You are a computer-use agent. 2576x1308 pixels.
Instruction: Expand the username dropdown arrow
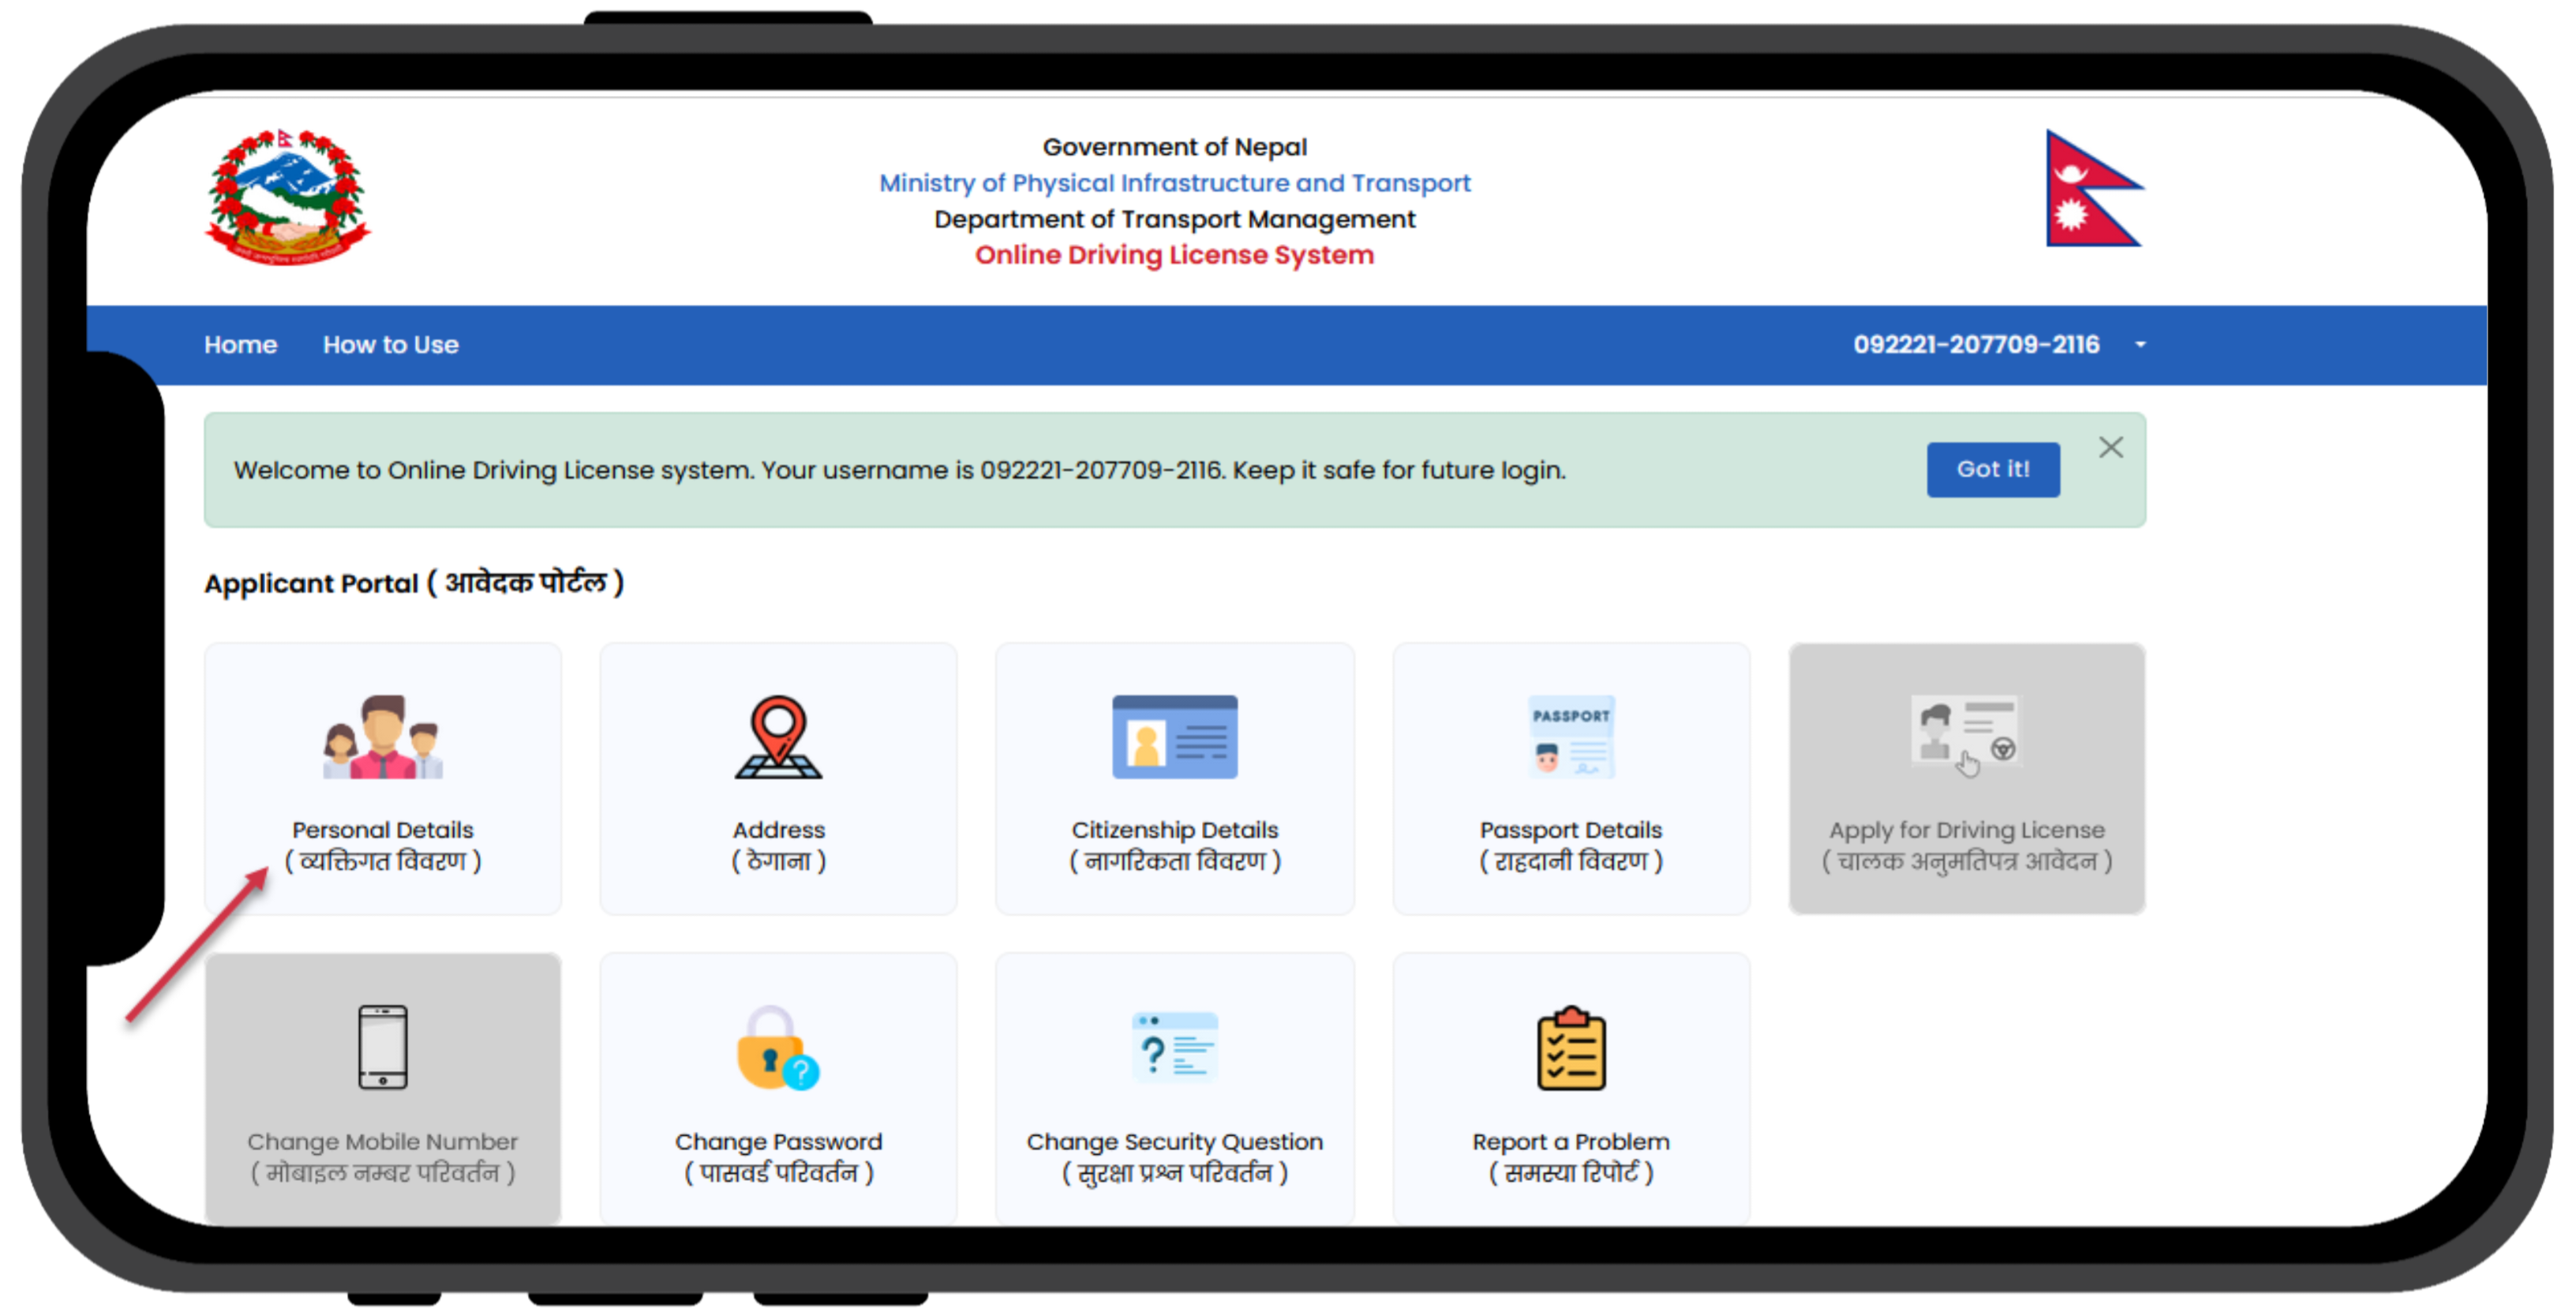(x=2140, y=345)
